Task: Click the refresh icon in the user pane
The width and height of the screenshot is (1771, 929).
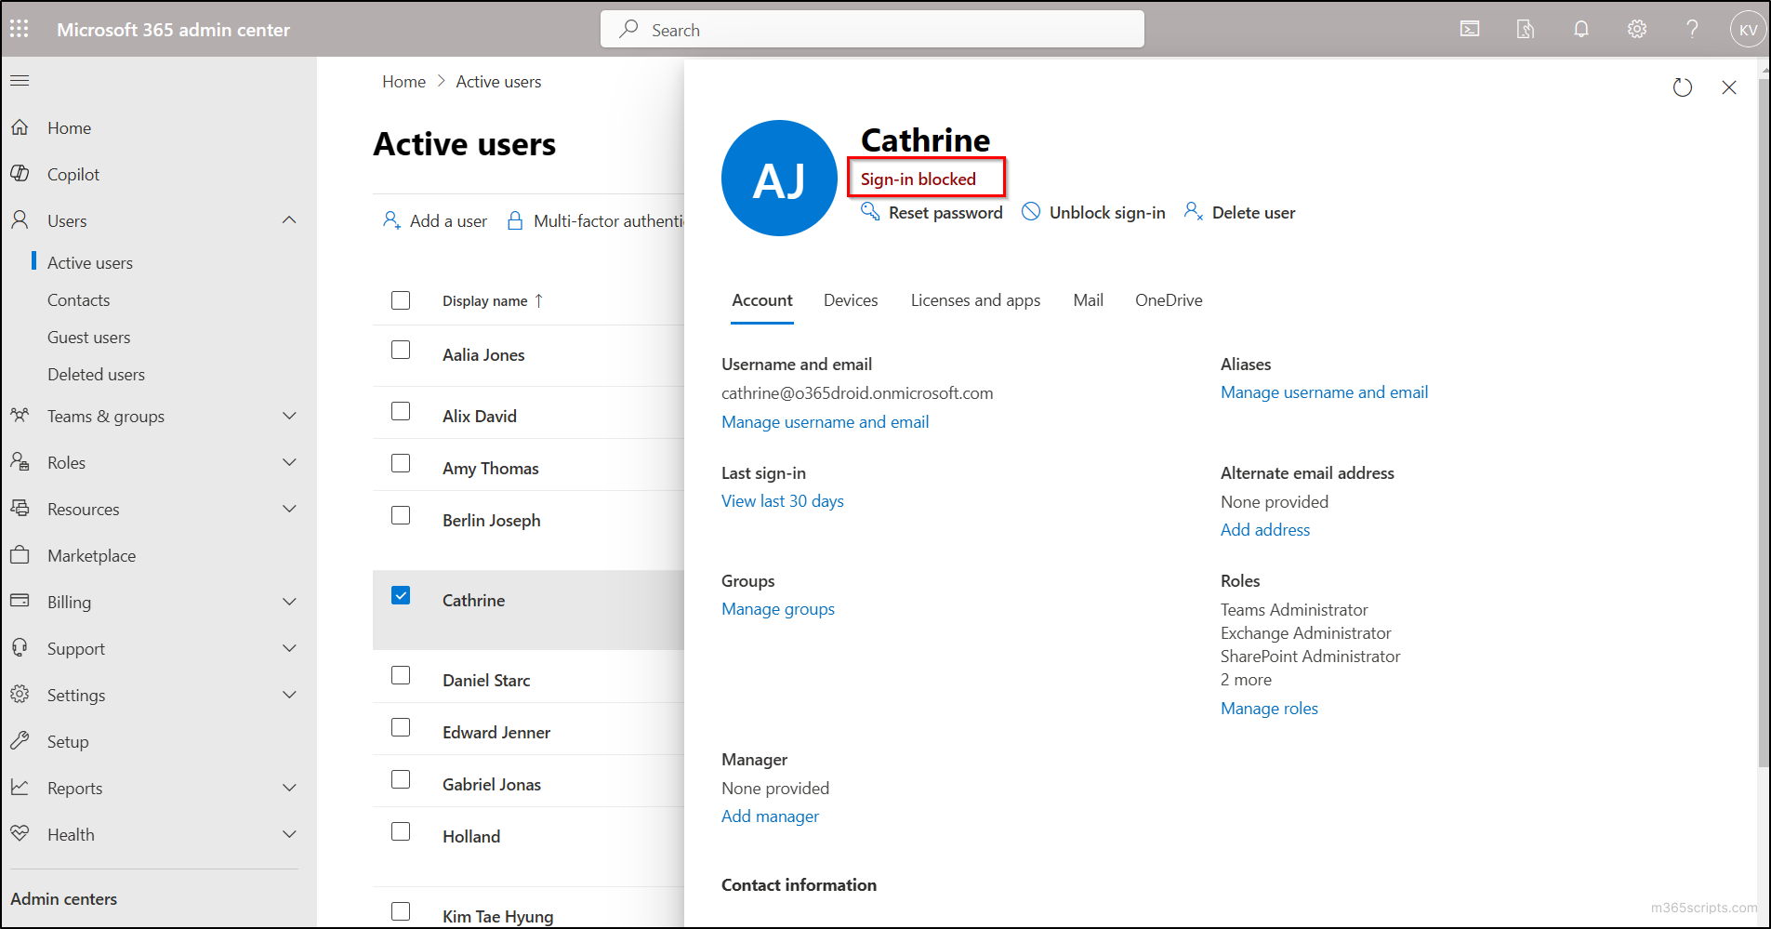Action: [x=1683, y=87]
